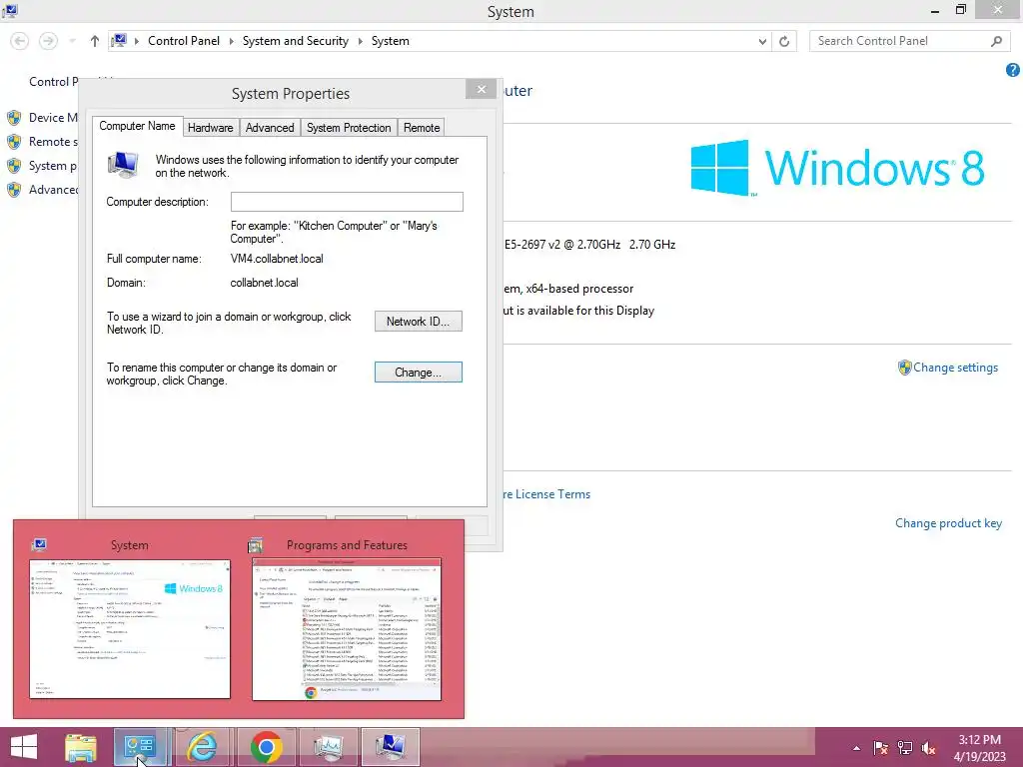Click the computer icon in System Properties
The width and height of the screenshot is (1023, 767).
(123, 165)
